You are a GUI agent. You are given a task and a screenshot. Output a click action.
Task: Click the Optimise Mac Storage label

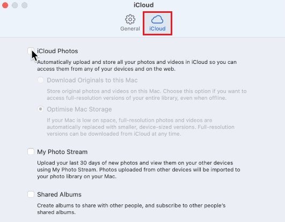pyautogui.click(x=79, y=109)
